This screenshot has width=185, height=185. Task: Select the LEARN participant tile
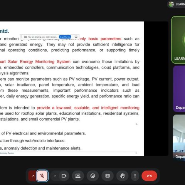pyautogui.click(x=178, y=40)
